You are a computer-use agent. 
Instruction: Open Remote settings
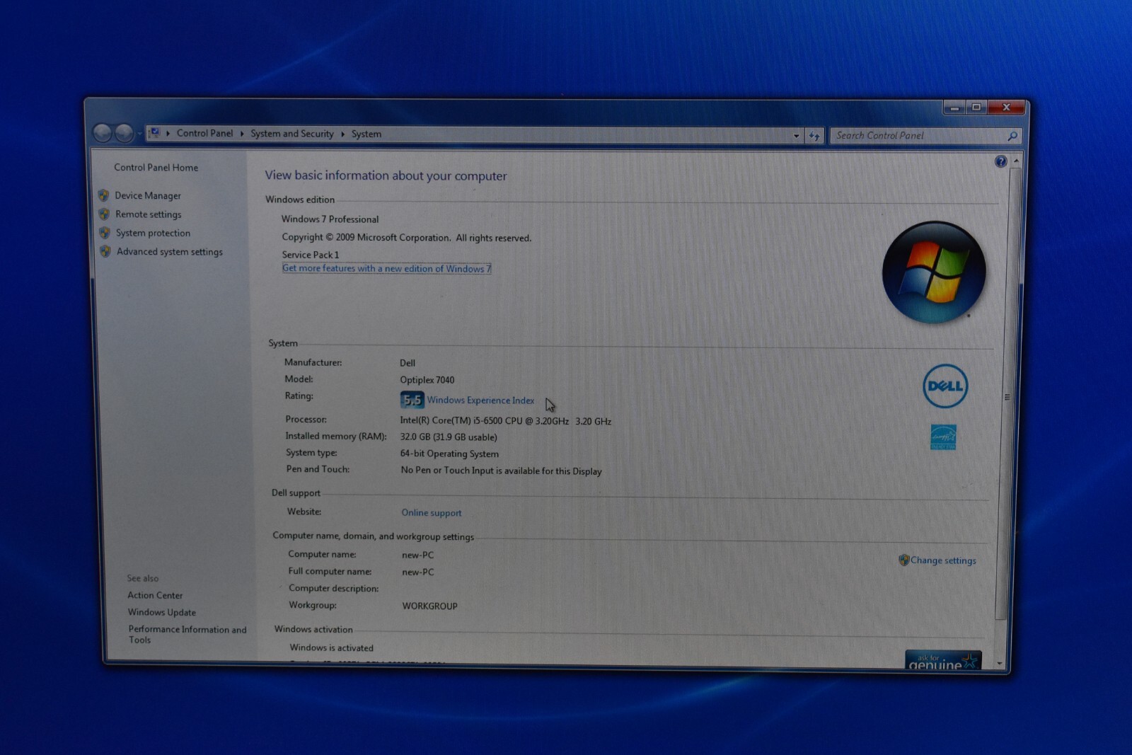pos(148,214)
